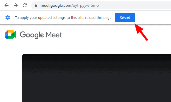Click the red annotation arrow
The width and height of the screenshot is (171, 102).
point(141,32)
